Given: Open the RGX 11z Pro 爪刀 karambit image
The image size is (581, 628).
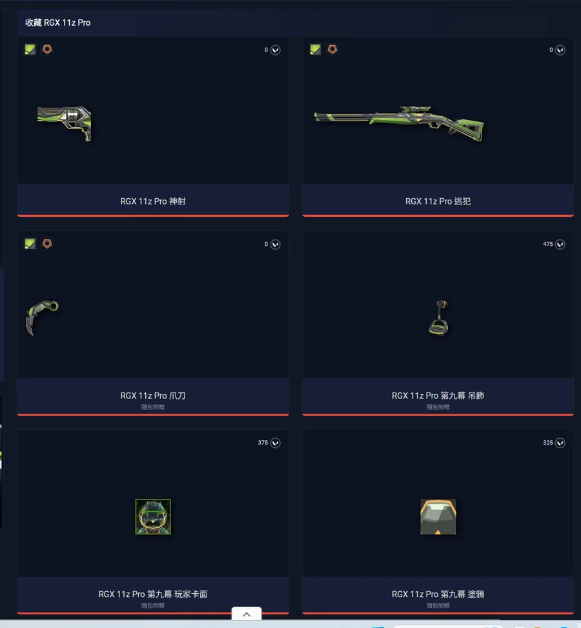Looking at the screenshot, I should (42, 318).
